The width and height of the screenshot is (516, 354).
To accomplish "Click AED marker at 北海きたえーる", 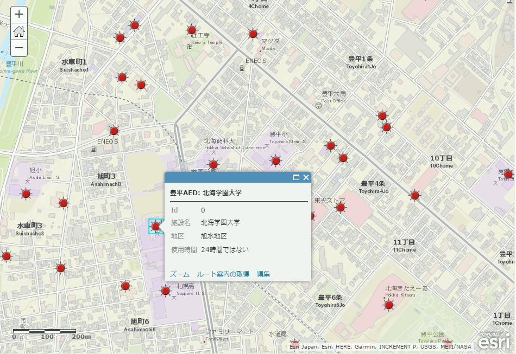I will coord(388,305).
